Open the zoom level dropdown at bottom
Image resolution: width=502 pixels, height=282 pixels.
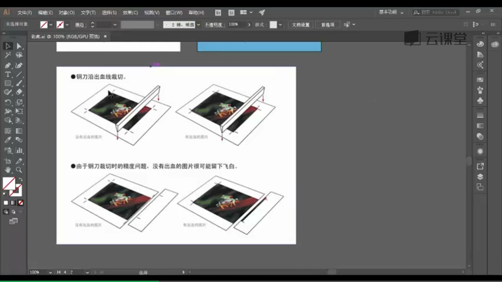(50, 272)
